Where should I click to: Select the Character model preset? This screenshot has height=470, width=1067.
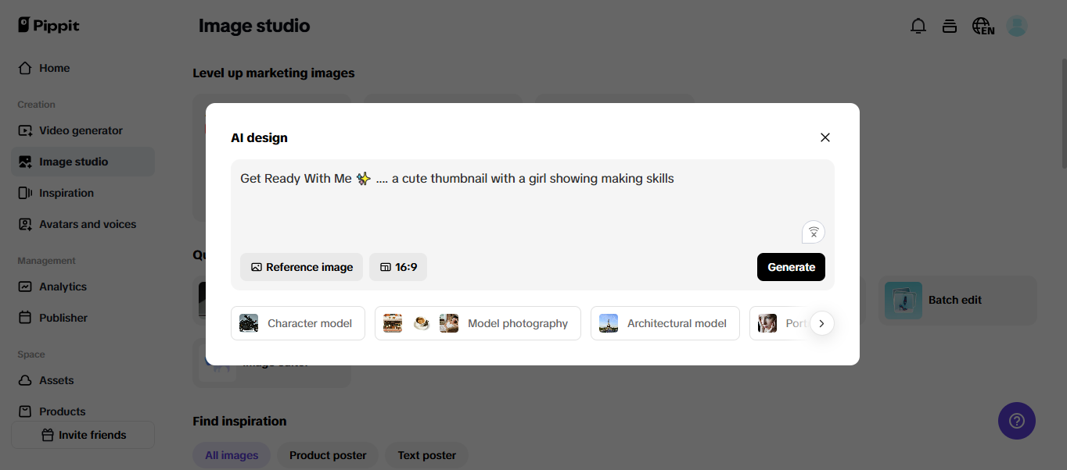(x=298, y=323)
